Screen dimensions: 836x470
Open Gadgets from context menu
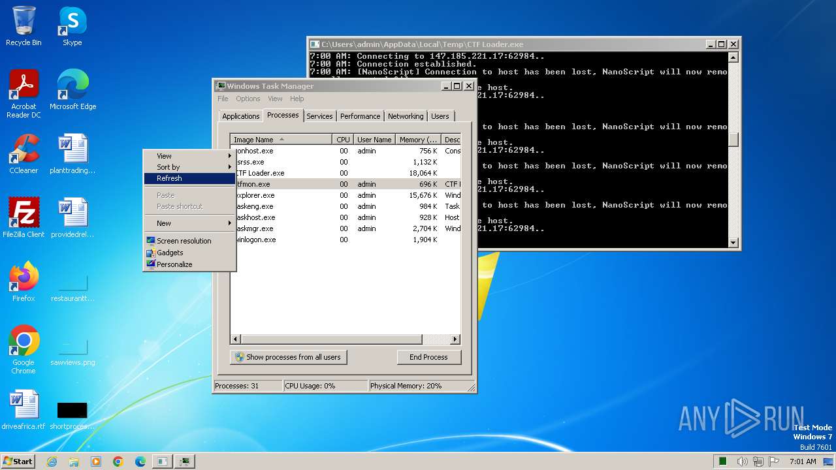pyautogui.click(x=189, y=253)
